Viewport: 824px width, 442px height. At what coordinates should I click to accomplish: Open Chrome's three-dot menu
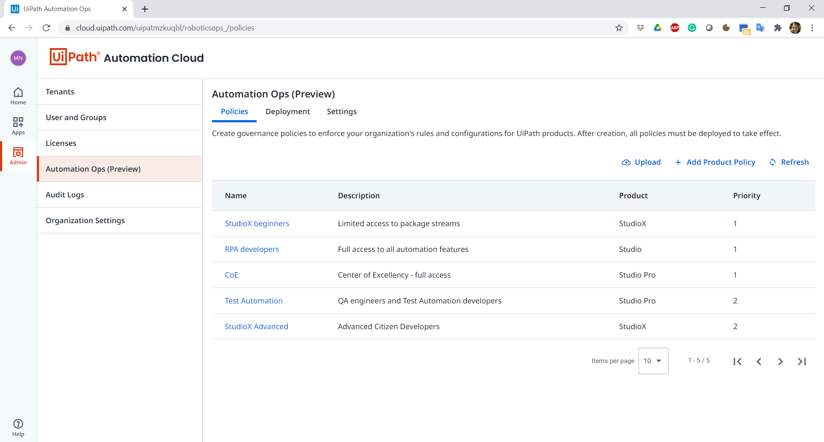[812, 28]
